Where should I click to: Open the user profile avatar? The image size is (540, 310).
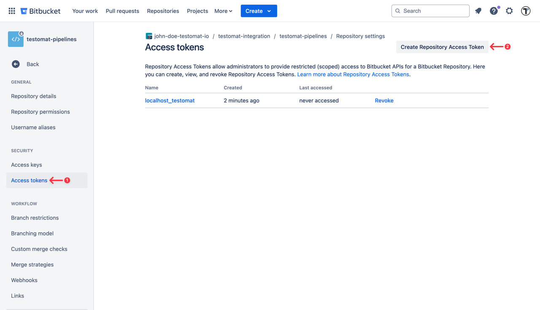coord(526,11)
